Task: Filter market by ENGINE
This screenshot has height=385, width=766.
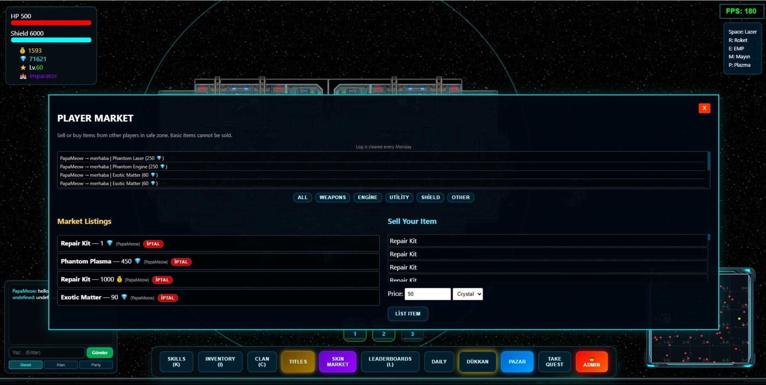Action: [367, 197]
